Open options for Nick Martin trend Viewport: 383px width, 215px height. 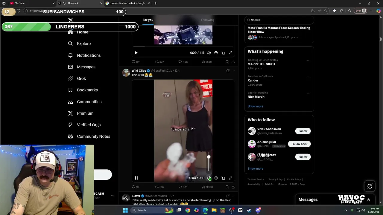click(309, 93)
